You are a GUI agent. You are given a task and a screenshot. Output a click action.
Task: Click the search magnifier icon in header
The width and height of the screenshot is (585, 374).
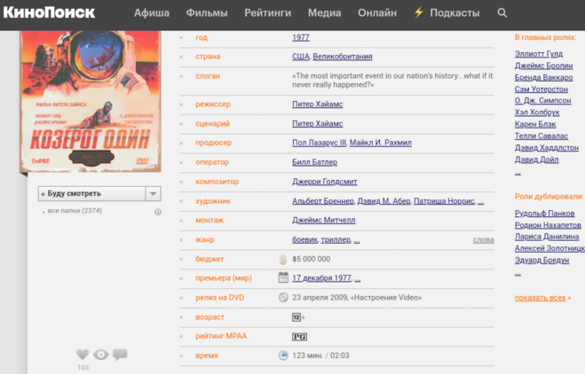502,13
